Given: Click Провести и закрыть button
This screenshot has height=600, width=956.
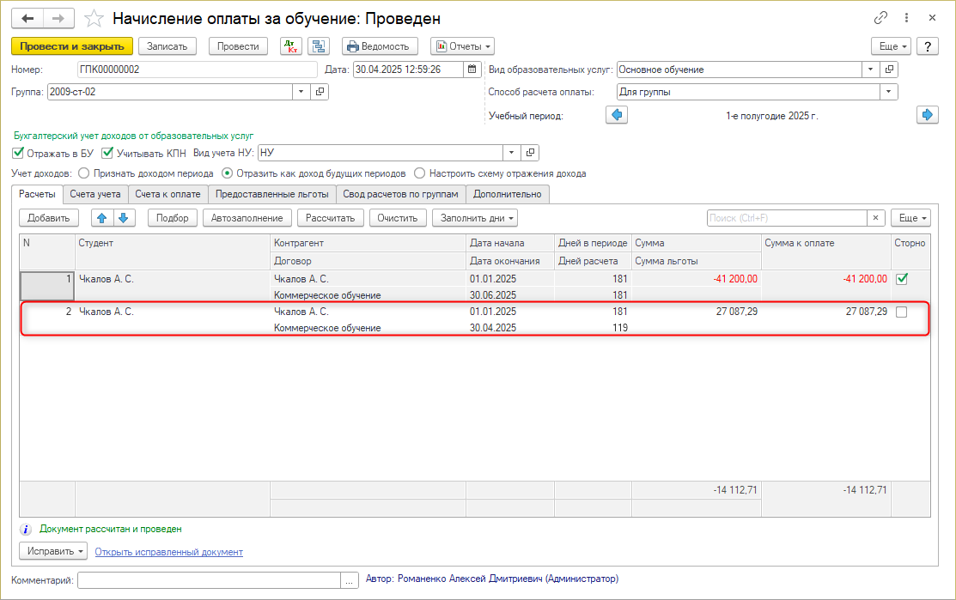Looking at the screenshot, I should pyautogui.click(x=72, y=46).
